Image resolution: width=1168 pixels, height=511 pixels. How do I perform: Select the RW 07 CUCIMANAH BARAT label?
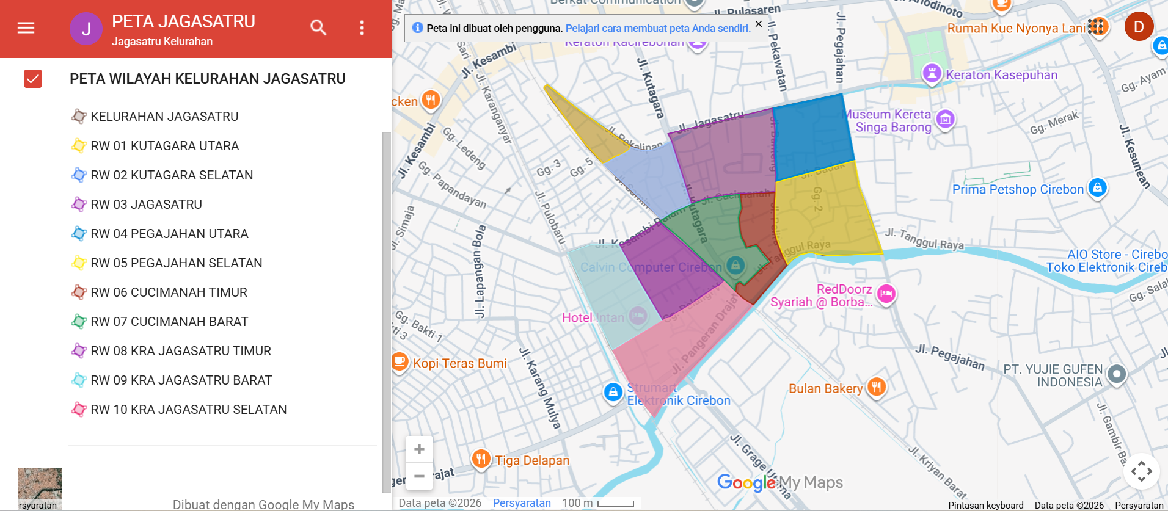170,322
